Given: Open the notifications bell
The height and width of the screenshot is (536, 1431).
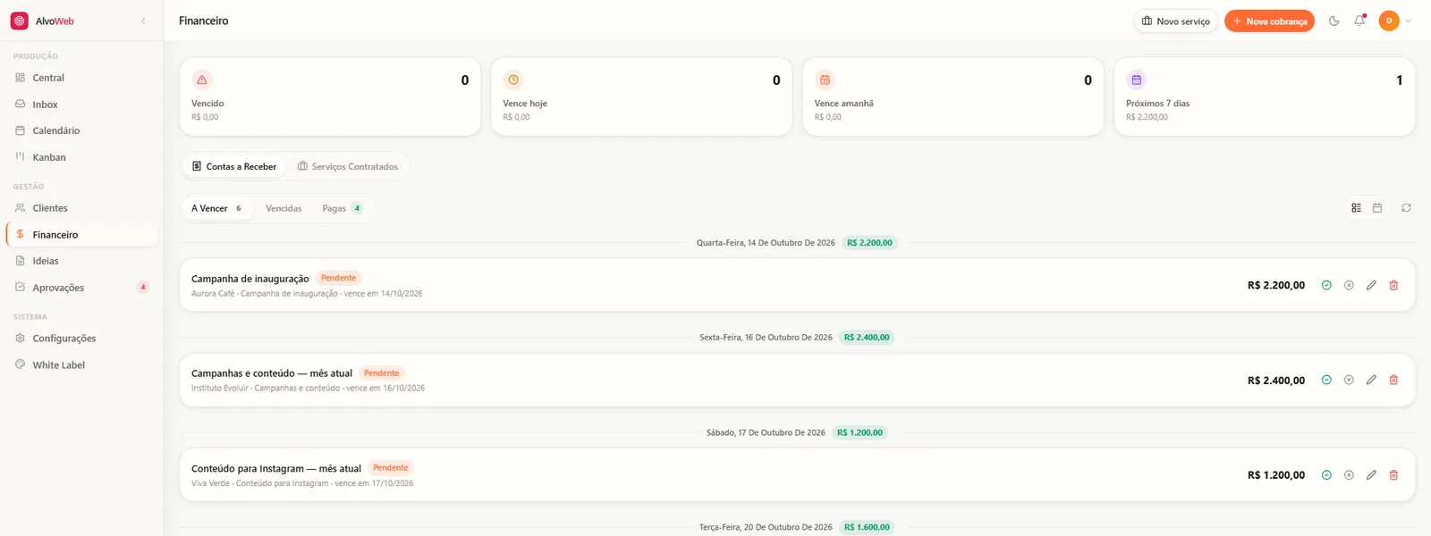Looking at the screenshot, I should (x=1359, y=21).
